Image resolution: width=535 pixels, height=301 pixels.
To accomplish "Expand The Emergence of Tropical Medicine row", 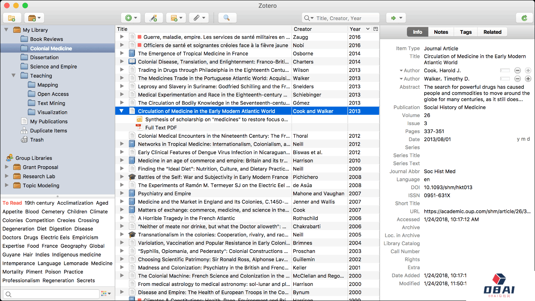I will click(x=122, y=53).
